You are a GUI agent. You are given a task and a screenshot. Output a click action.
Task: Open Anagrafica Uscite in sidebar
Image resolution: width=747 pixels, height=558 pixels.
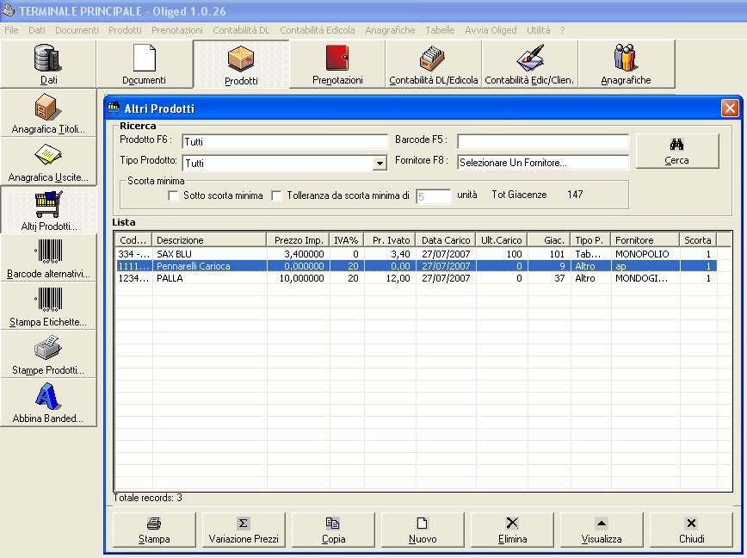[x=48, y=162]
